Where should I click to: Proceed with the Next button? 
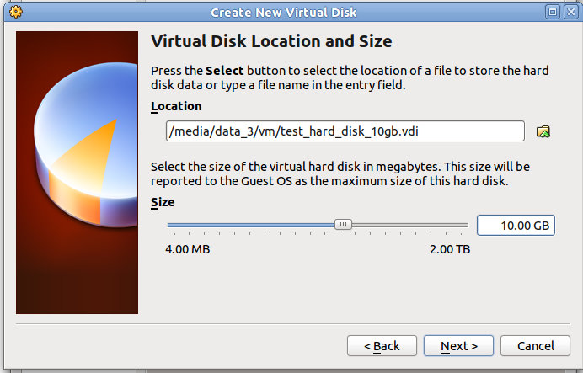[458, 346]
